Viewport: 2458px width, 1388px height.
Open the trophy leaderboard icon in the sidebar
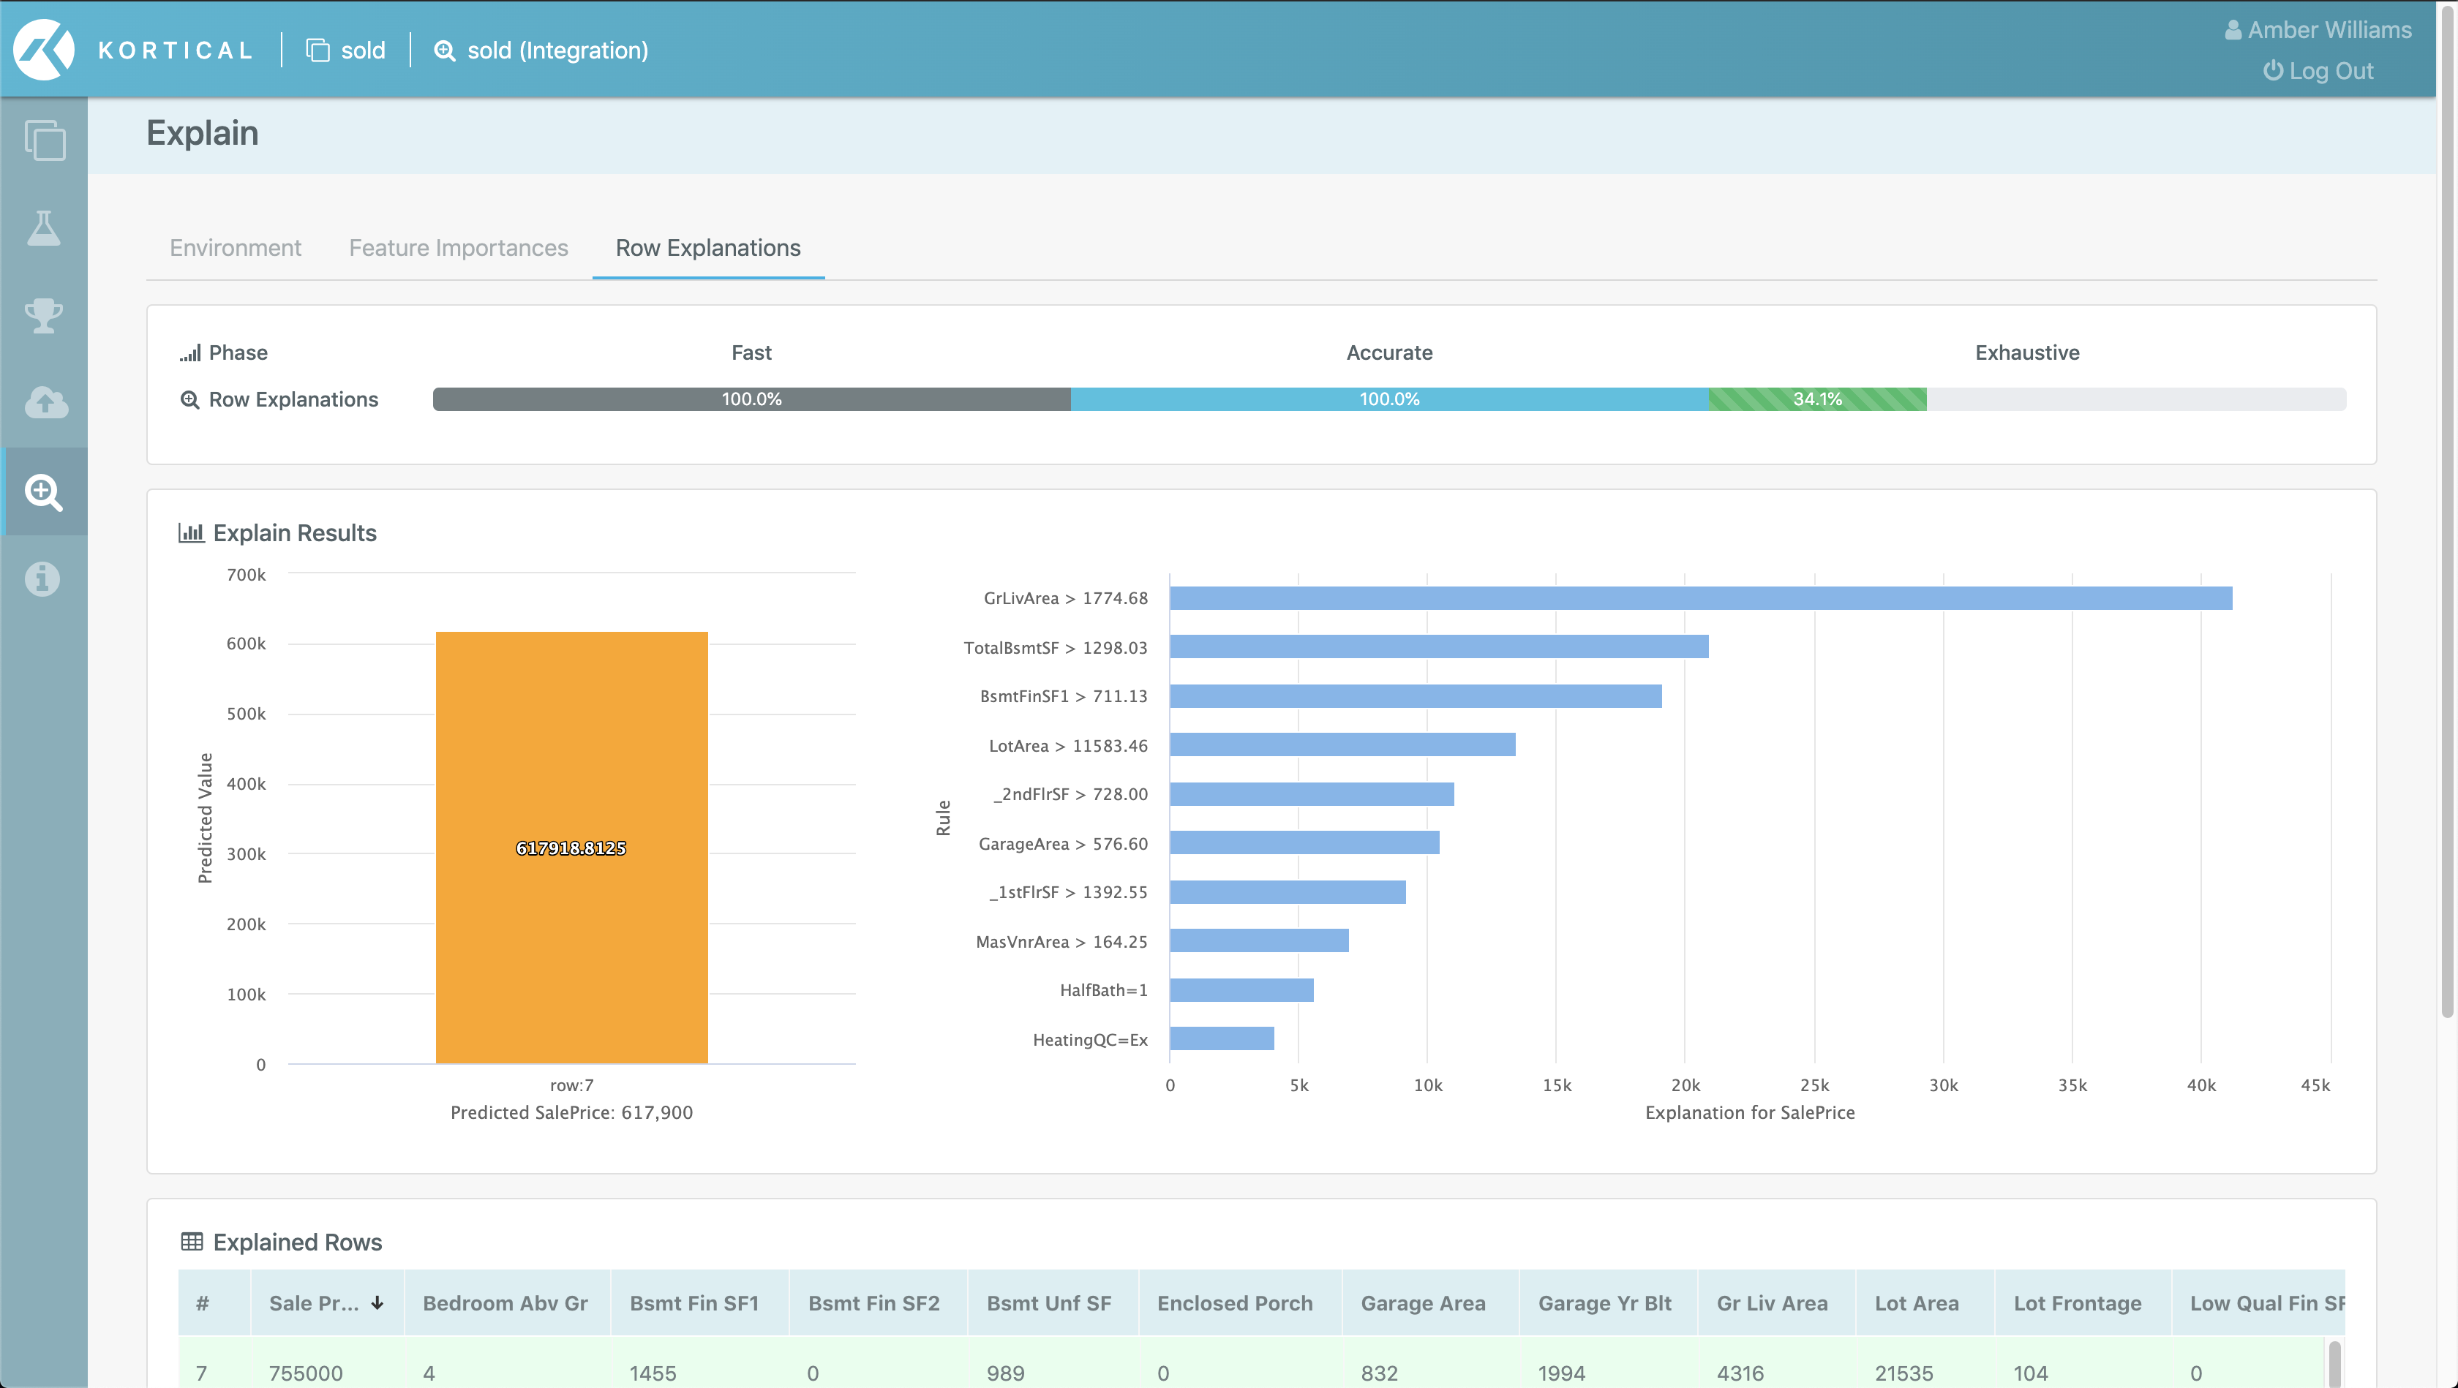pos(44,314)
